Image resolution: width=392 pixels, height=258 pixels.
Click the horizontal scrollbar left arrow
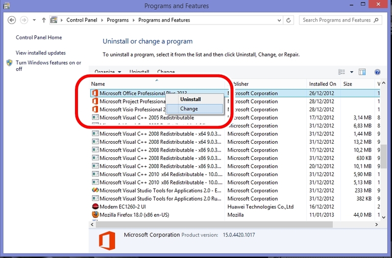92,225
